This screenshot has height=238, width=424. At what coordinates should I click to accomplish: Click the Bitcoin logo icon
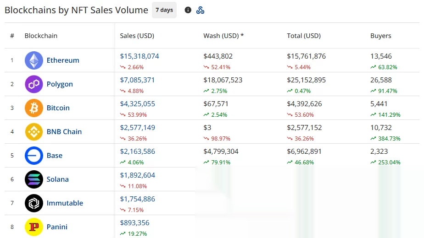coord(34,108)
